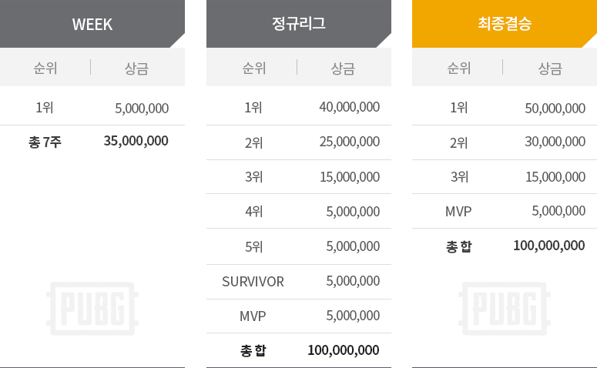This screenshot has height=368, width=597.
Task: Click the WEEK 1위 5,000,000 prize
Action: (x=142, y=108)
